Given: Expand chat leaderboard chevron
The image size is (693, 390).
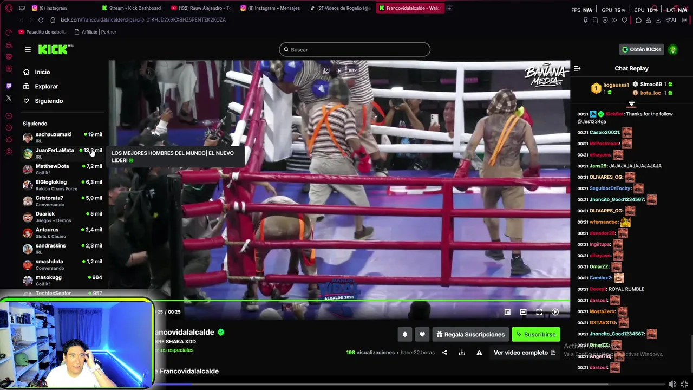Looking at the screenshot, I should click(631, 103).
